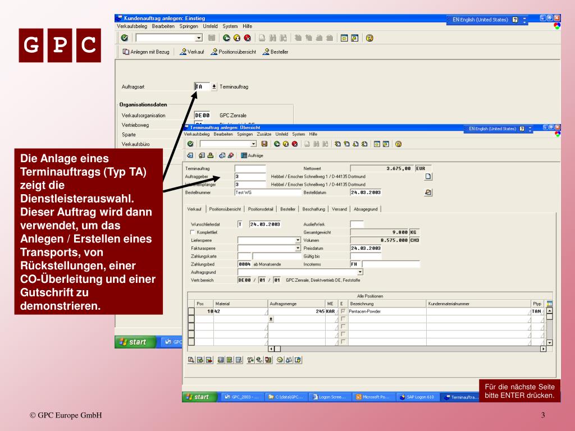
Task: Click horizontal scrollbar right arrow of table
Action: point(543,349)
